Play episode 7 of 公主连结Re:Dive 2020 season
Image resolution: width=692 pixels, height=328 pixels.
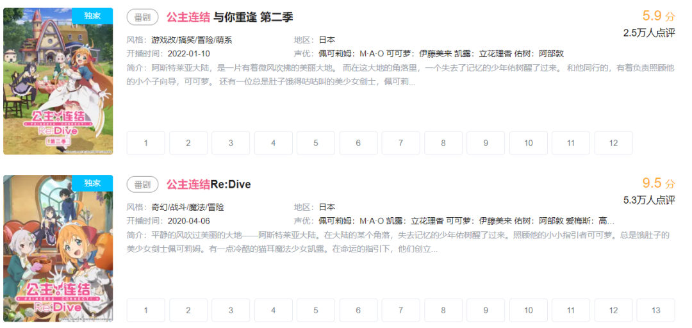400,310
